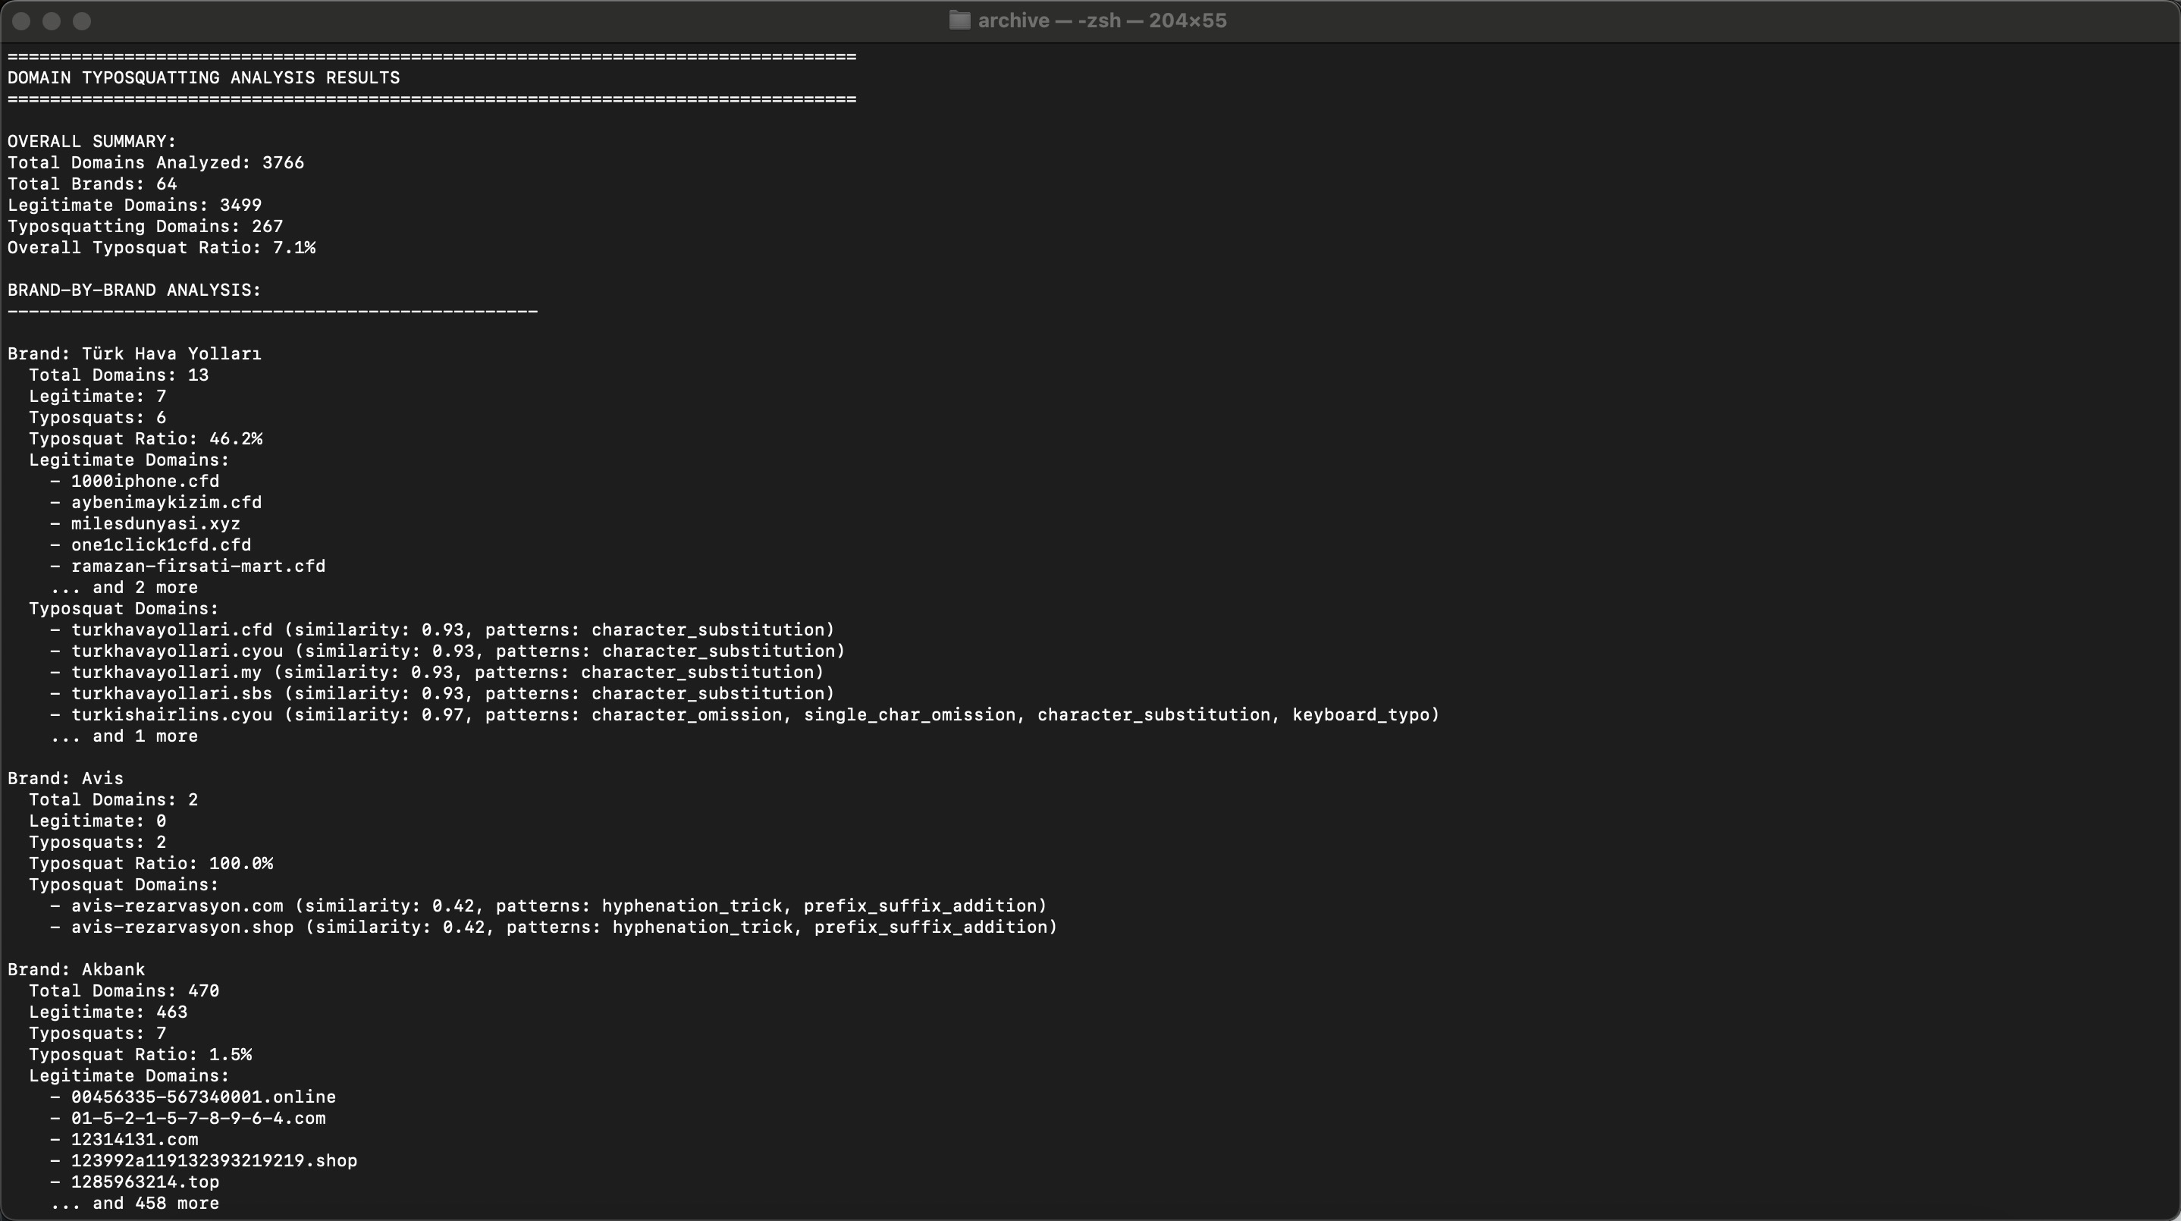The width and height of the screenshot is (2181, 1221).
Task: Maximize the terminal window
Action: pos(81,21)
